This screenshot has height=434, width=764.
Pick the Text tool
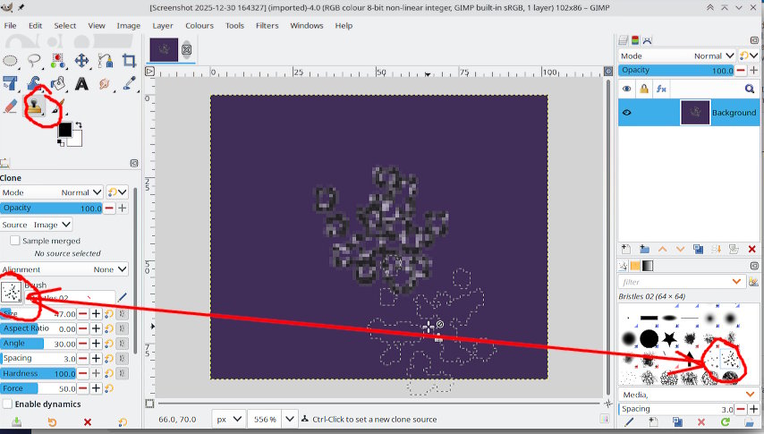click(81, 84)
